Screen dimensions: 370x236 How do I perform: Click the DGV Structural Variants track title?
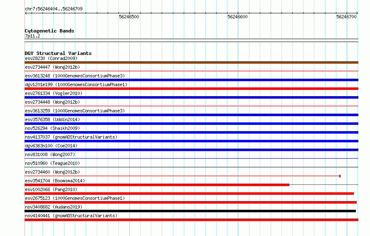(x=58, y=53)
